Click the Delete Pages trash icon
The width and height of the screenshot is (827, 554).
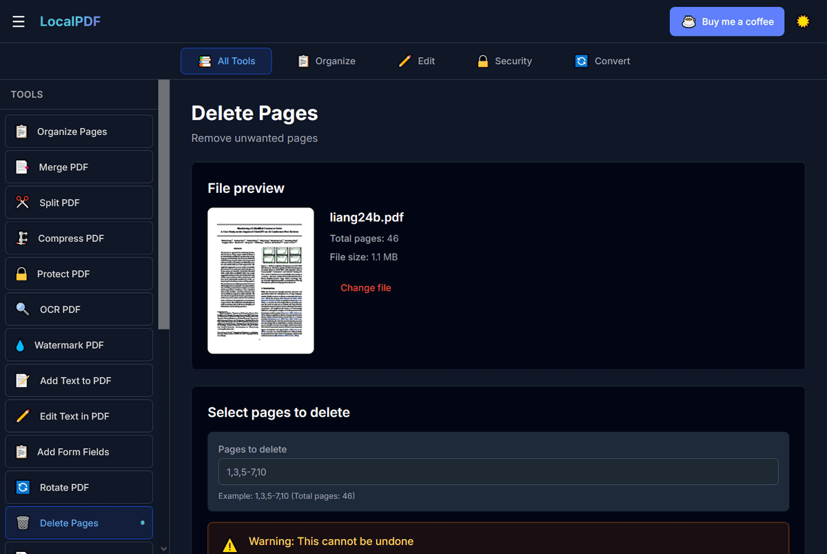(23, 523)
